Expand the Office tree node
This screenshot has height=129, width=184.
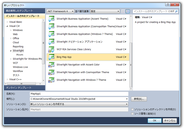[11, 38]
